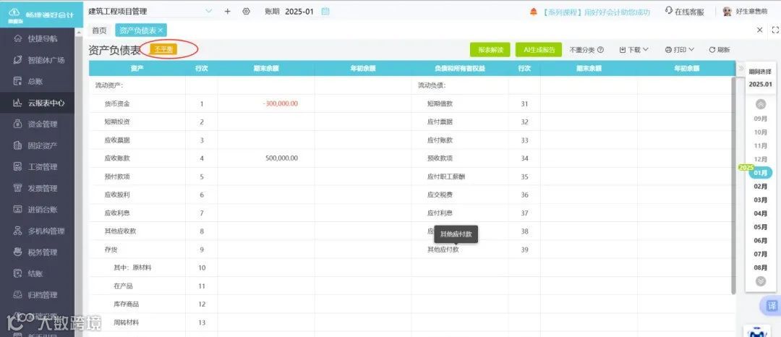781x337 pixels.
Task: Click the 应交税费 row label
Action: click(x=440, y=195)
